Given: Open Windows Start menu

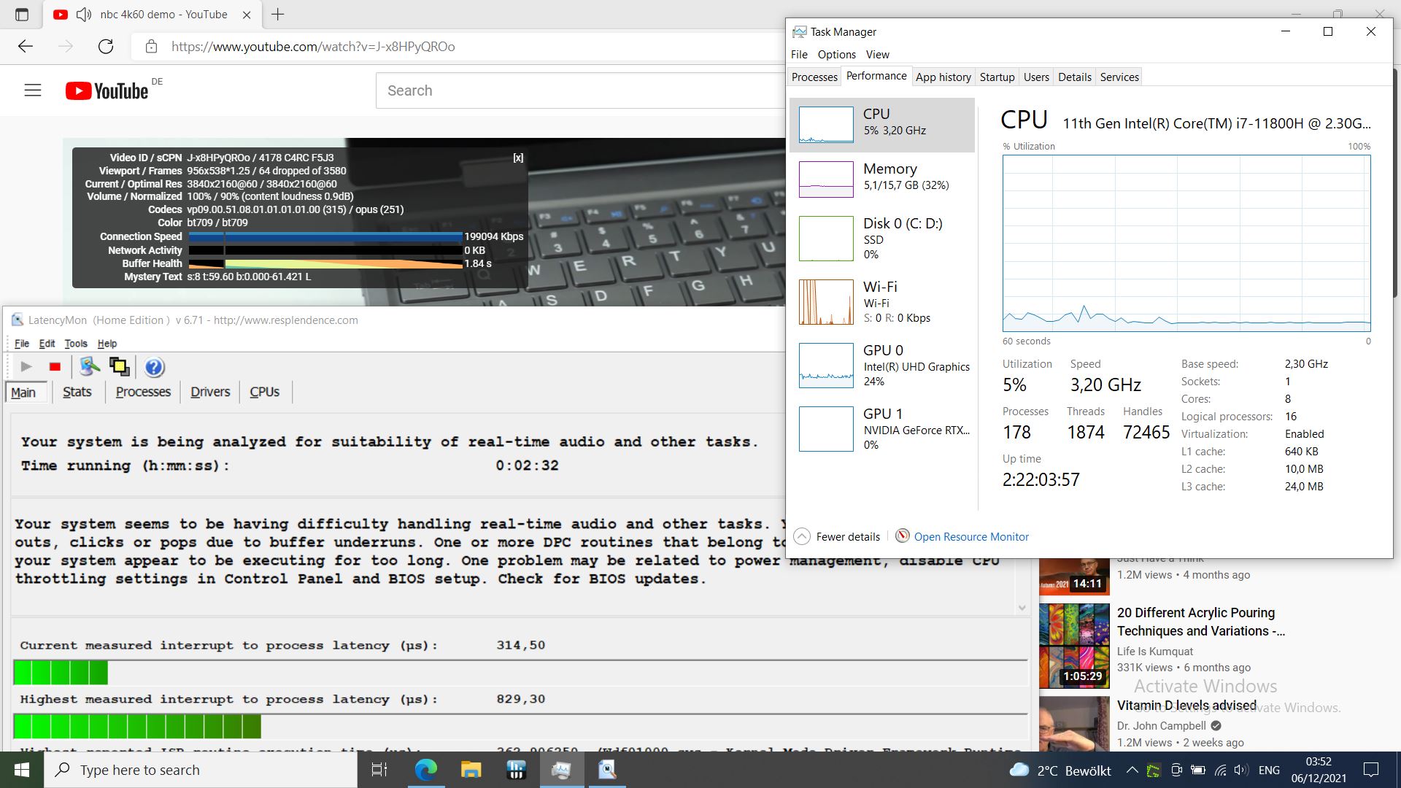Looking at the screenshot, I should pos(21,770).
